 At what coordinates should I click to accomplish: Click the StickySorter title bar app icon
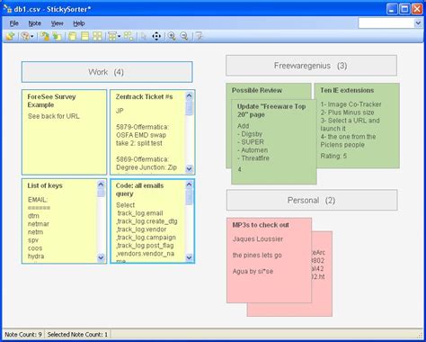point(7,9)
